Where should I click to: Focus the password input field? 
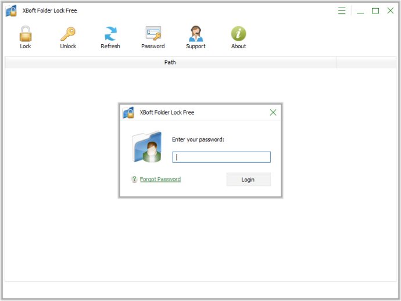221,157
